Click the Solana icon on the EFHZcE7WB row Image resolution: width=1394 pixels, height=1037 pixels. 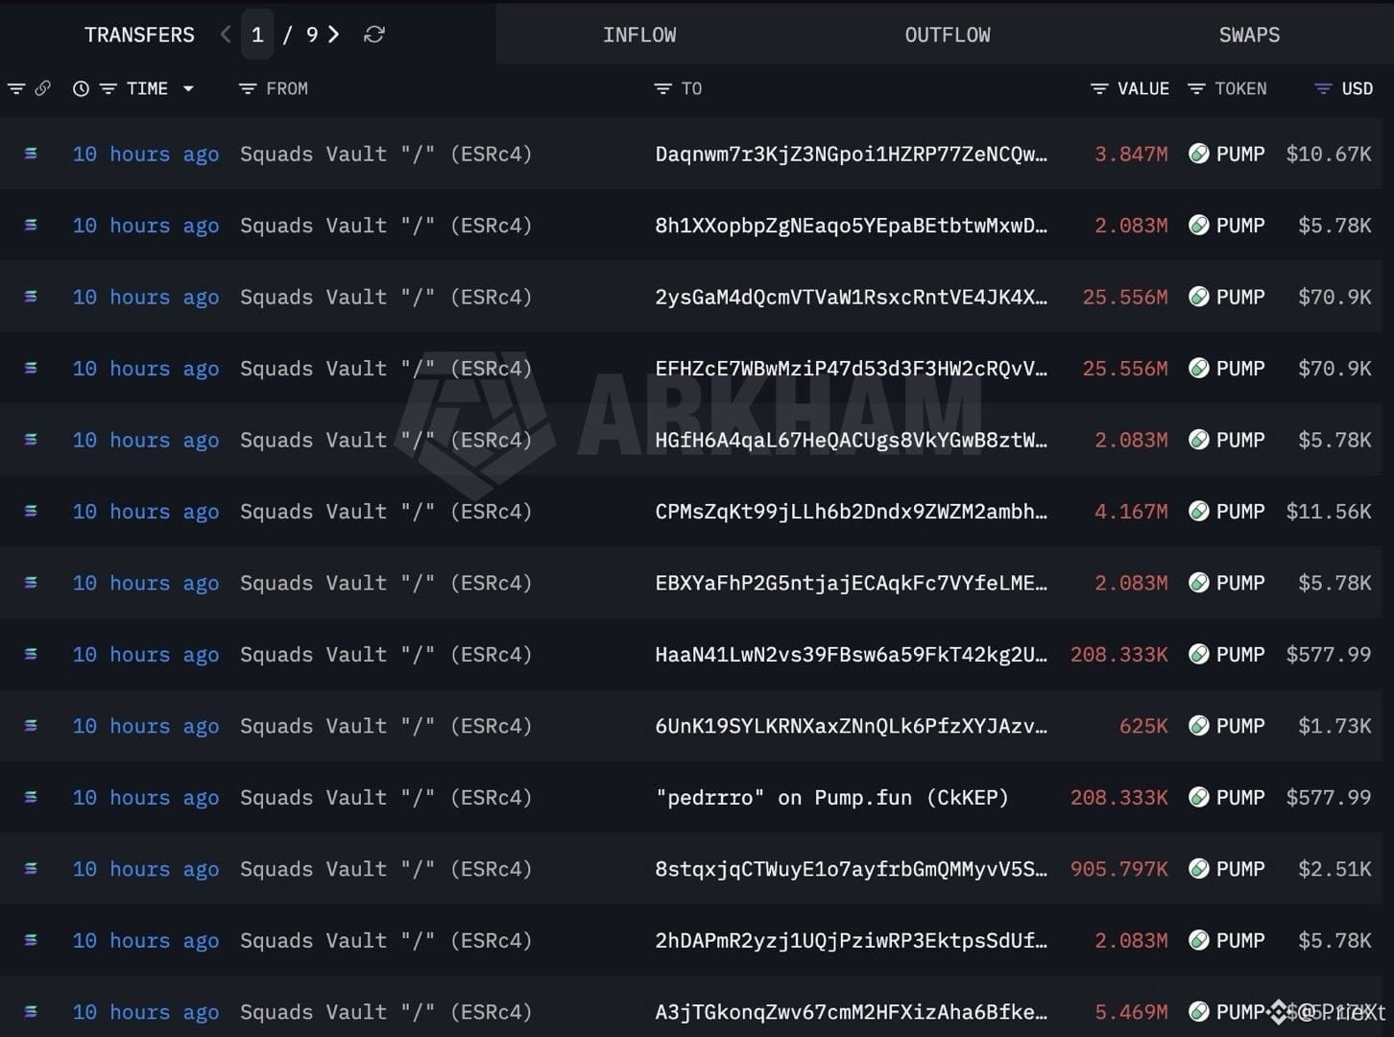pos(31,368)
